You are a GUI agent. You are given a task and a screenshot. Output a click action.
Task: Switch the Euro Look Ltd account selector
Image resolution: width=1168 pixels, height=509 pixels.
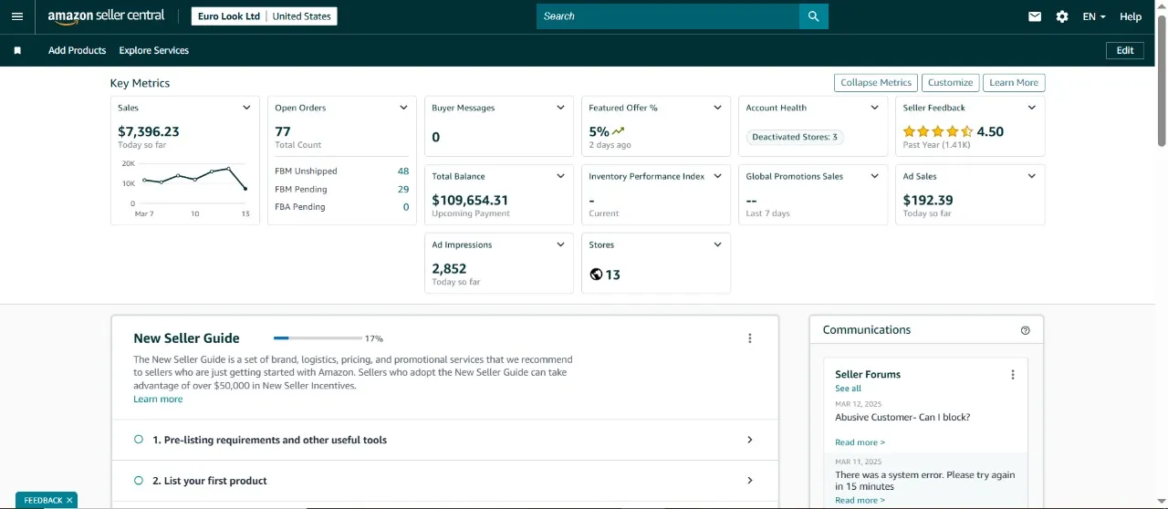(x=265, y=16)
